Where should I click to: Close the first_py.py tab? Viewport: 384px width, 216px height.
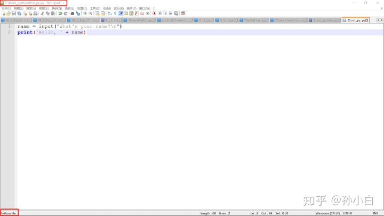click(x=366, y=20)
